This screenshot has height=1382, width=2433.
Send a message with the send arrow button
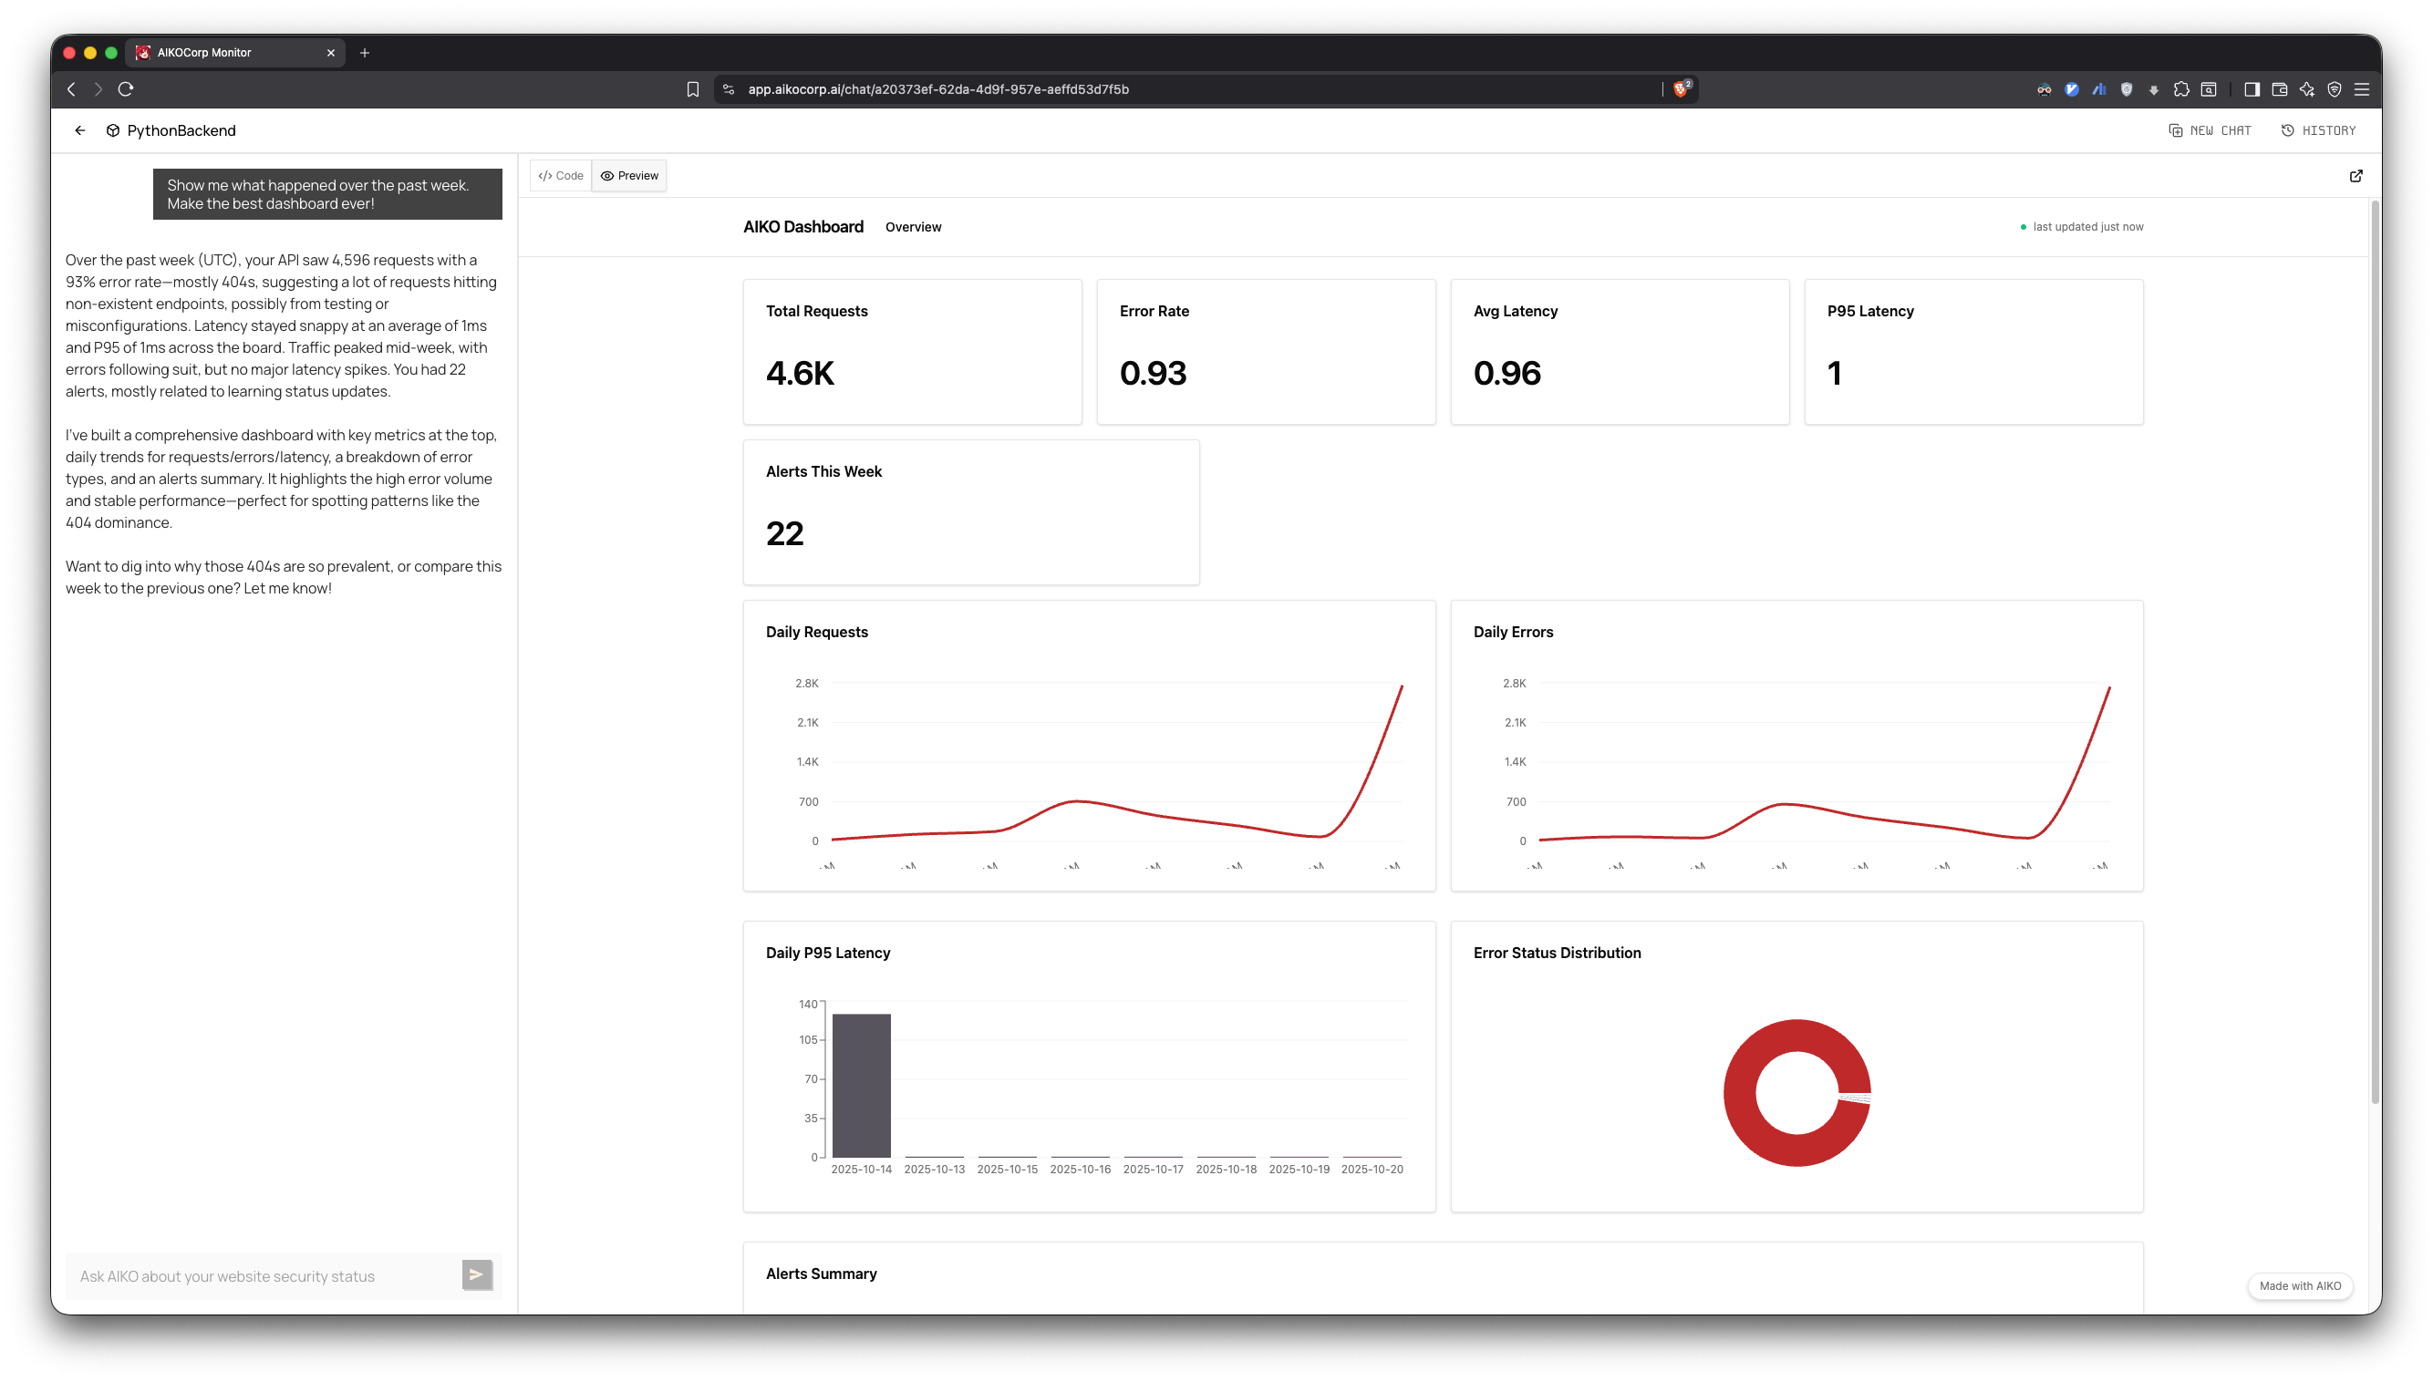(477, 1274)
